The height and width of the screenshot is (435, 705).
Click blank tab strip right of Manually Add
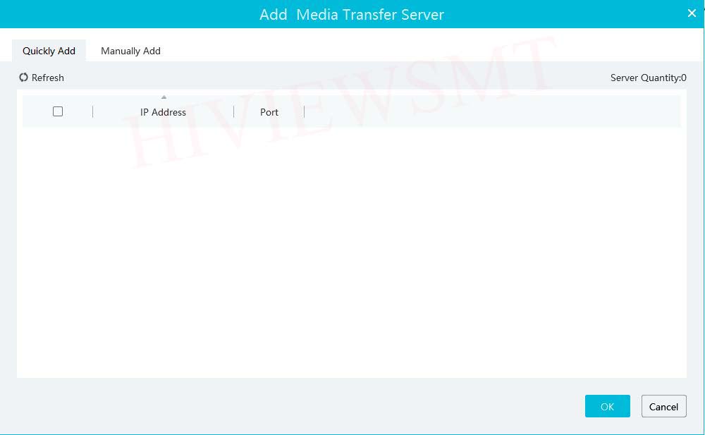click(x=423, y=51)
